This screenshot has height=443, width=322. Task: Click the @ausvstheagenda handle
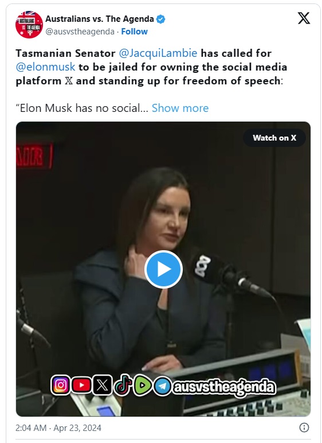tap(80, 32)
